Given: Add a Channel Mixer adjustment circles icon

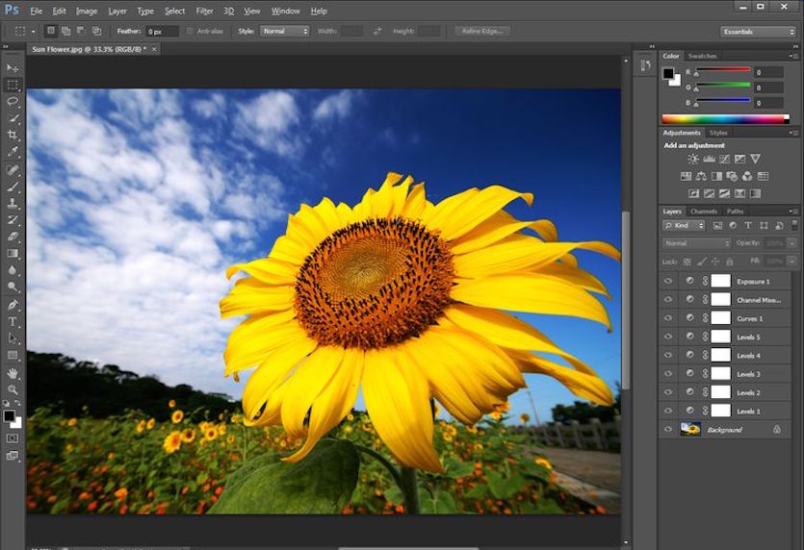Looking at the screenshot, I should click(x=747, y=176).
